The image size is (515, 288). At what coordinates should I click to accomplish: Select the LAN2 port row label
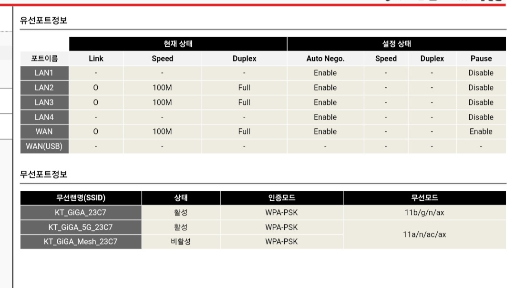[x=44, y=88]
